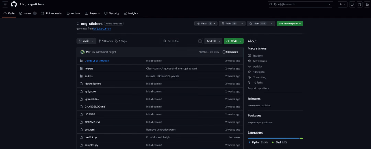
Task: Click the MIT license scale icon
Action: 249,61
